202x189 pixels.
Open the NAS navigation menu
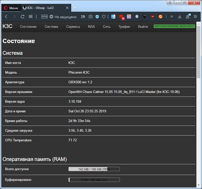coord(91,26)
